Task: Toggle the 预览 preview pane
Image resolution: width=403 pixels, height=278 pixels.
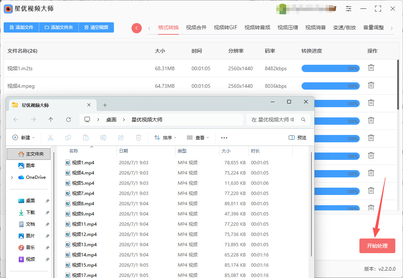Action: [297, 138]
